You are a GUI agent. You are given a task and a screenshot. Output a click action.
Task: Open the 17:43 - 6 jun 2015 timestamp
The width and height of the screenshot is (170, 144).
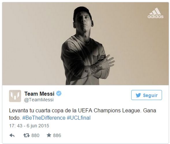click(29, 126)
